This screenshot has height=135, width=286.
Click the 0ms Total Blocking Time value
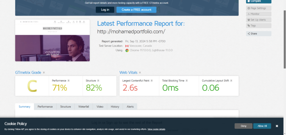tap(170, 88)
